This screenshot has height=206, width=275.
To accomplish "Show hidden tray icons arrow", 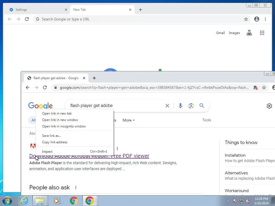I will click(x=228, y=201).
